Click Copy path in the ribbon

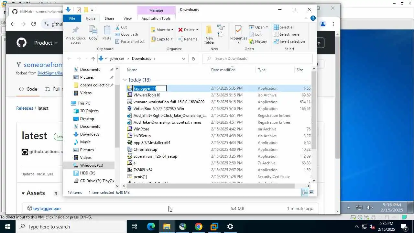126,34
